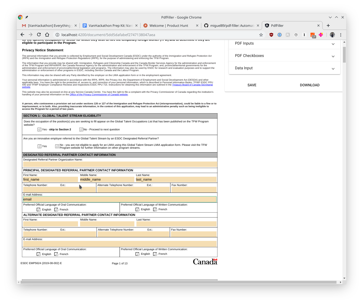Open the browser home page

(47, 35)
